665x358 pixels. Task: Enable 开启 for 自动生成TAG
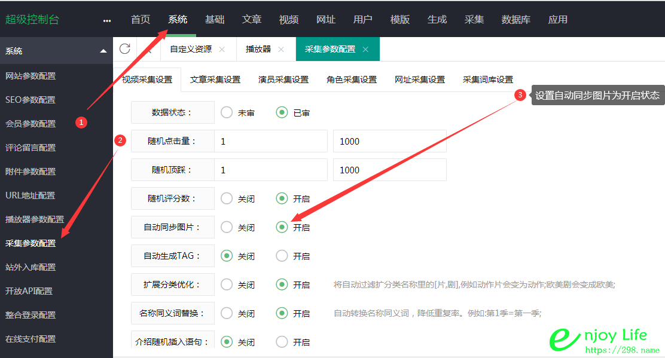pos(282,256)
